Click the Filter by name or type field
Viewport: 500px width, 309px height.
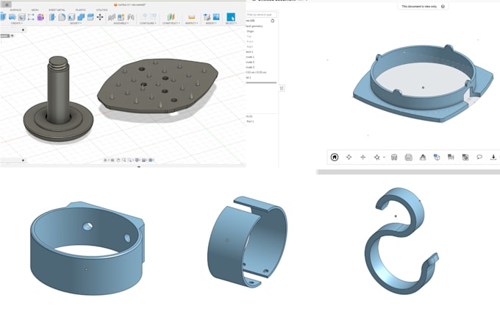coord(261,15)
